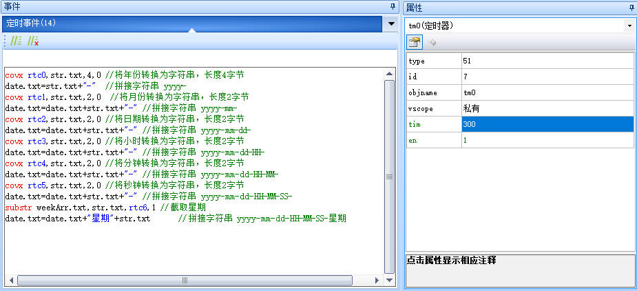Select the tim property value 300
The image size is (637, 291).
coord(547,124)
